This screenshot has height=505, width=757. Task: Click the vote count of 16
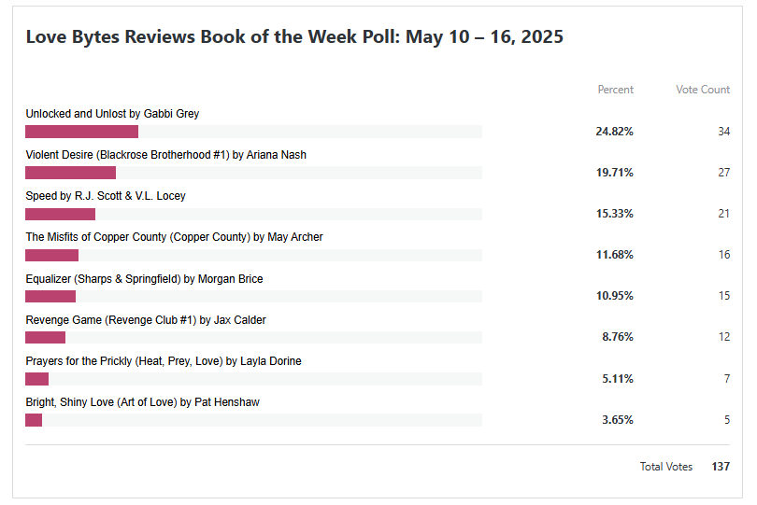coord(724,255)
